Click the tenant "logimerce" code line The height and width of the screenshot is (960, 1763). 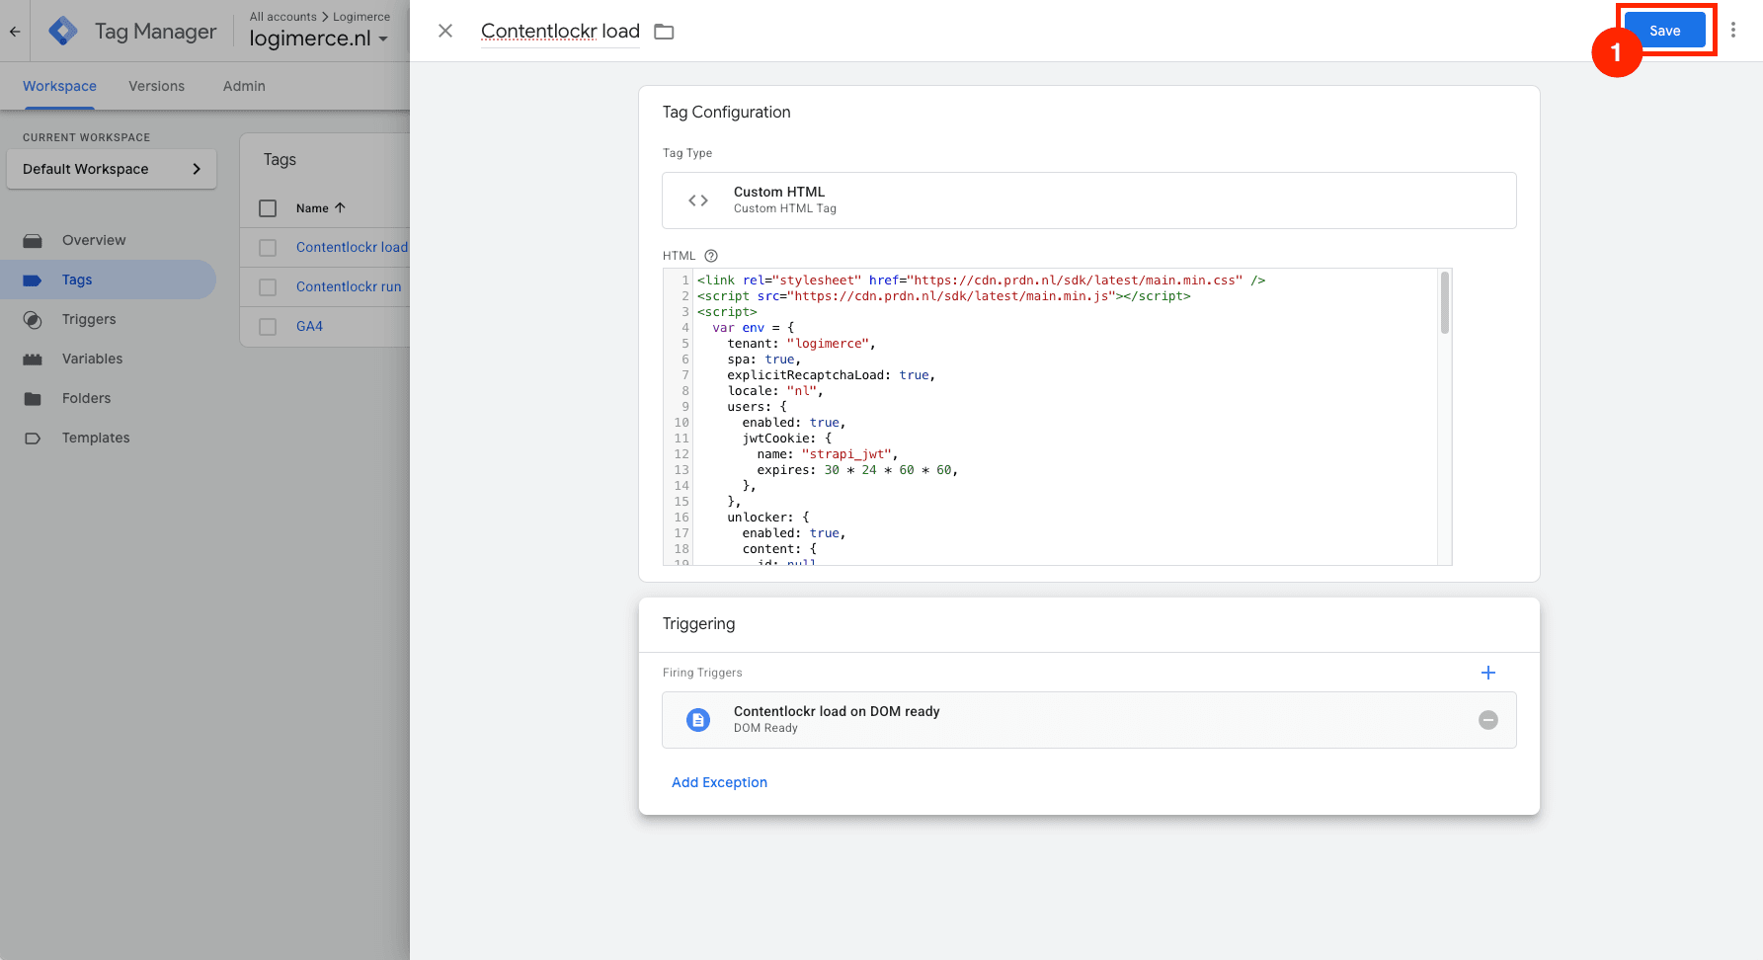click(x=801, y=344)
